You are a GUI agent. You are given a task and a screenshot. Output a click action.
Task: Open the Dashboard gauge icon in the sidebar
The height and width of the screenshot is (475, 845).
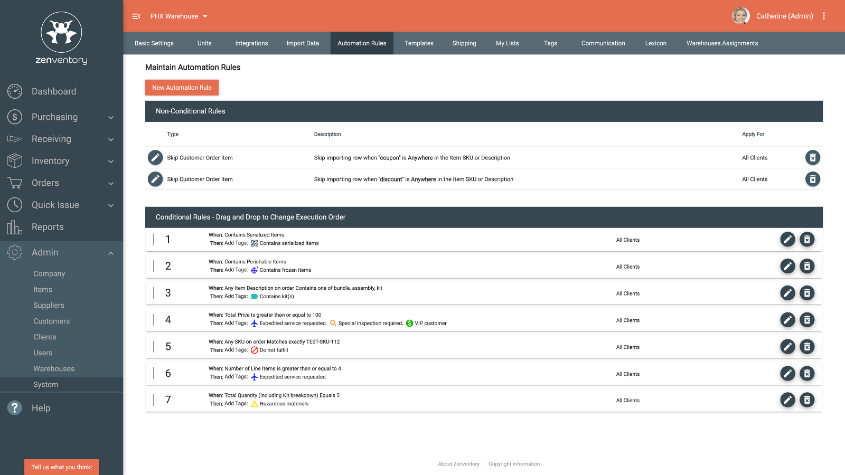15,91
